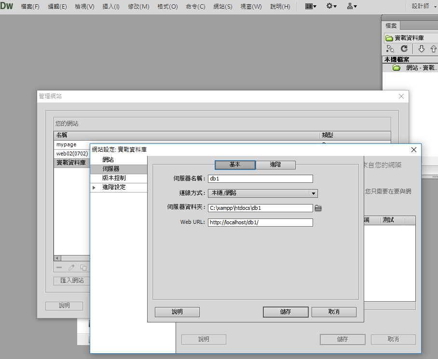Refresh the Files panel
Image resolution: width=438 pixels, height=359 pixels.
click(x=404, y=49)
